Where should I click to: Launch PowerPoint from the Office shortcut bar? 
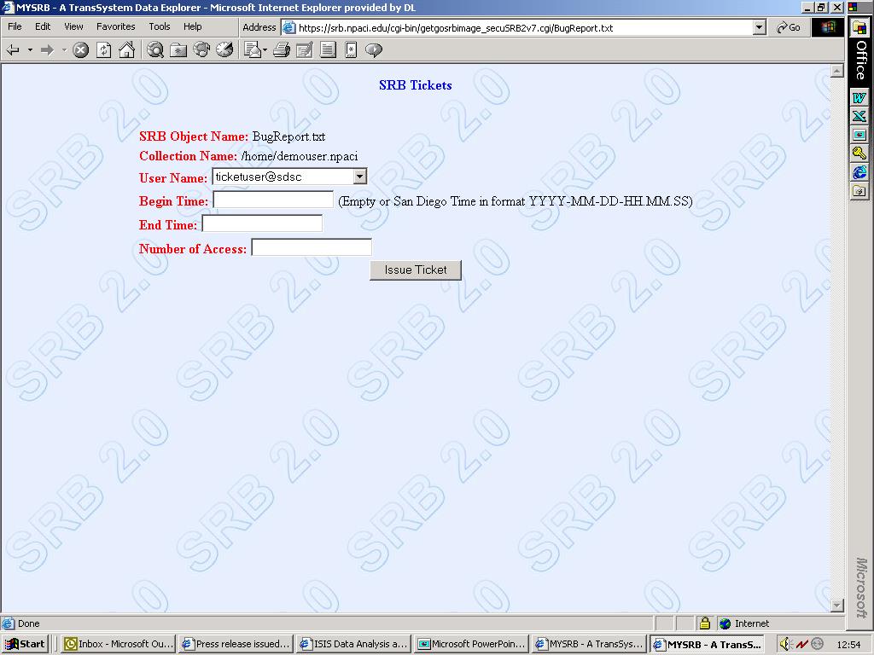pos(859,135)
